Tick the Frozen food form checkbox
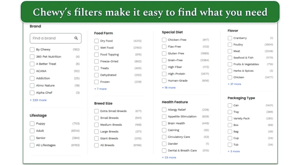The height and width of the screenshot is (165, 300). 97,82
